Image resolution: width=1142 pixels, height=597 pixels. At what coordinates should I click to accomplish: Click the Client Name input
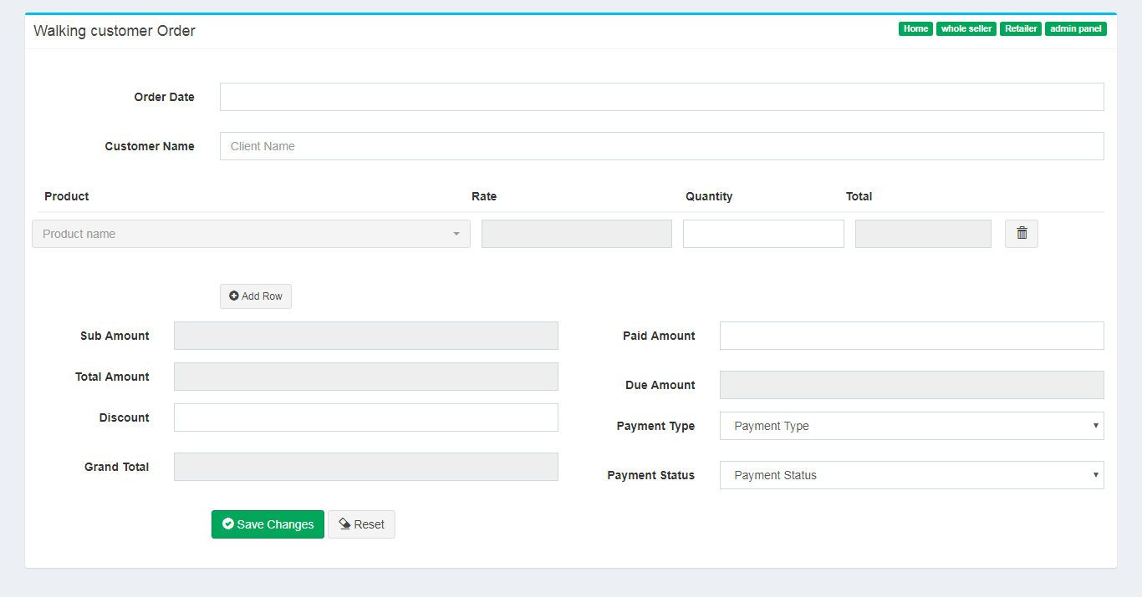(661, 146)
